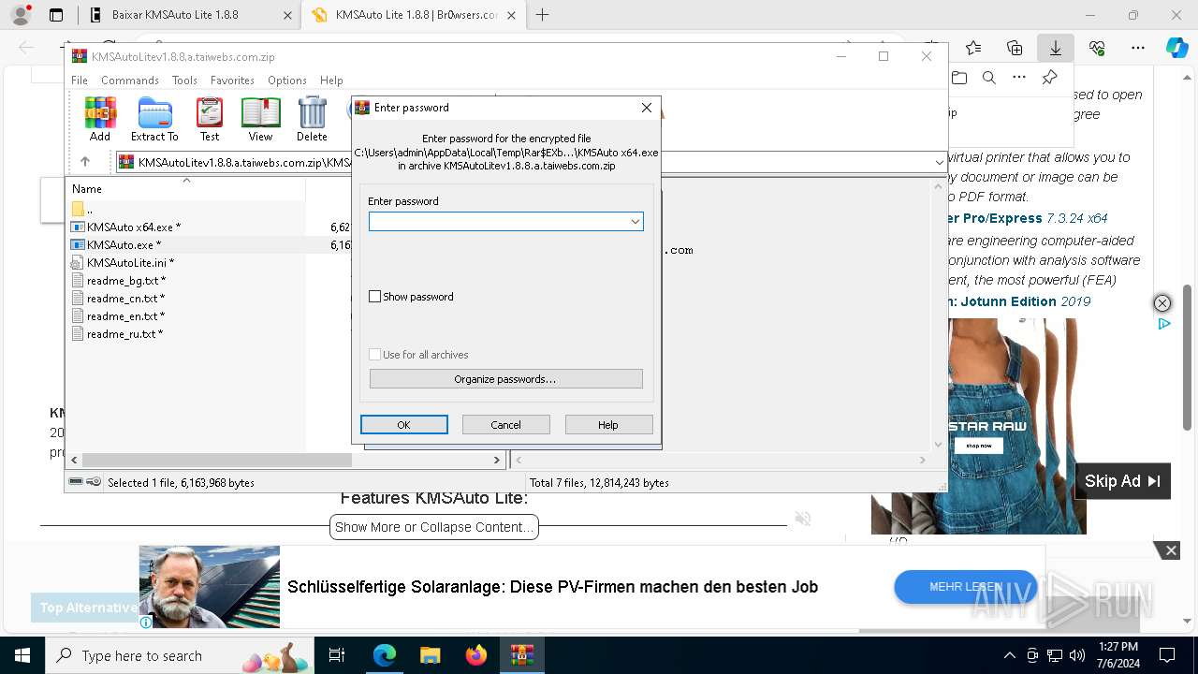The width and height of the screenshot is (1198, 674).
Task: Select the KMSAutoLite.ini file
Action: click(x=130, y=262)
